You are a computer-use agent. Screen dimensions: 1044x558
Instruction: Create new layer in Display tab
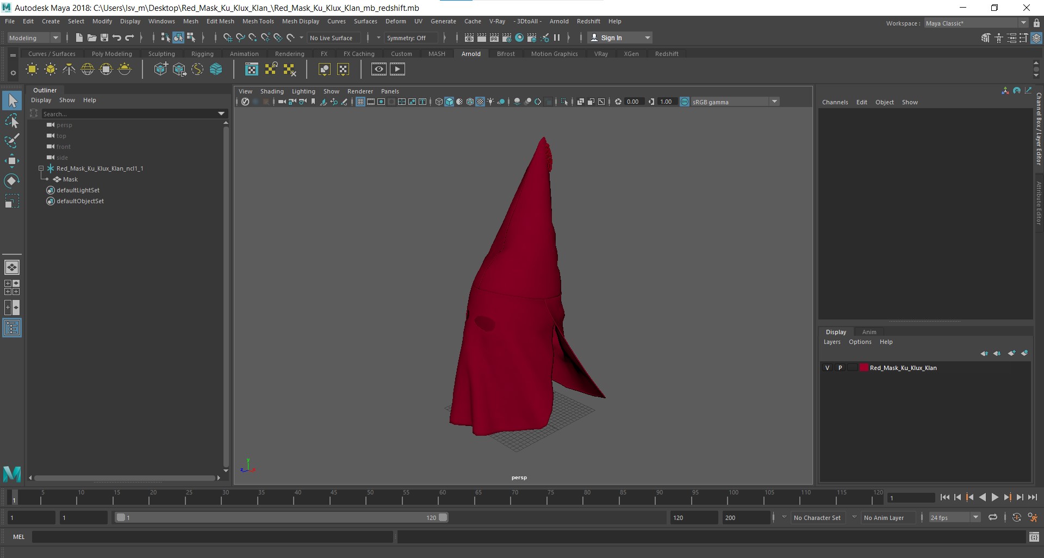tap(1011, 353)
